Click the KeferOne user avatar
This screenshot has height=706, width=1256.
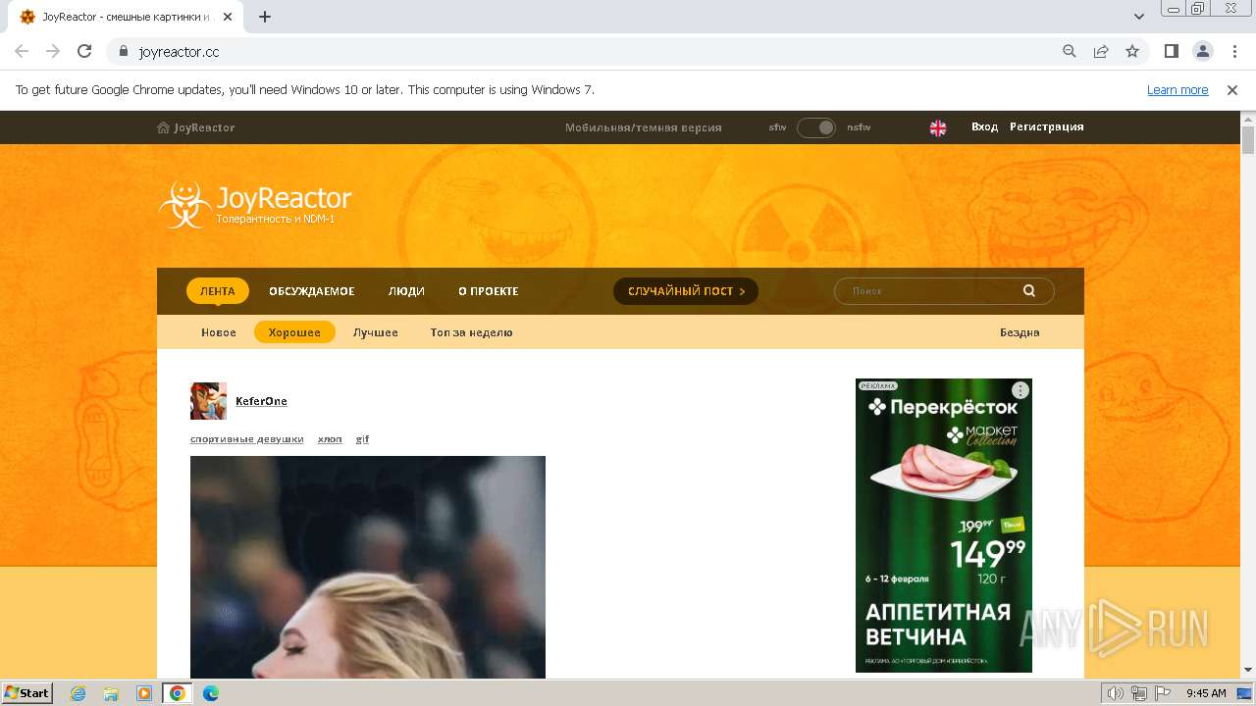coord(208,401)
